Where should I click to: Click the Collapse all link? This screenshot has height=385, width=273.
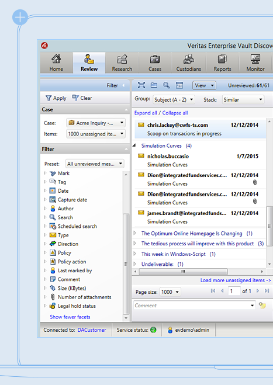[x=175, y=113]
